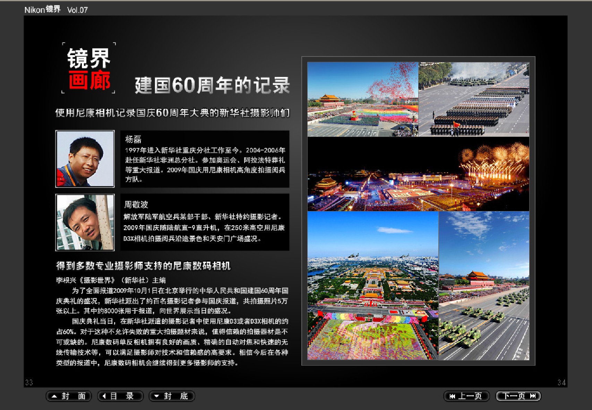Click paragraph starting 国庆典礼当日
The width and height of the screenshot is (592, 410).
coord(172,342)
